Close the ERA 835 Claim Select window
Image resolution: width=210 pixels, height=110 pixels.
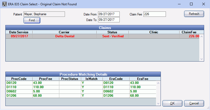coord(203,4)
